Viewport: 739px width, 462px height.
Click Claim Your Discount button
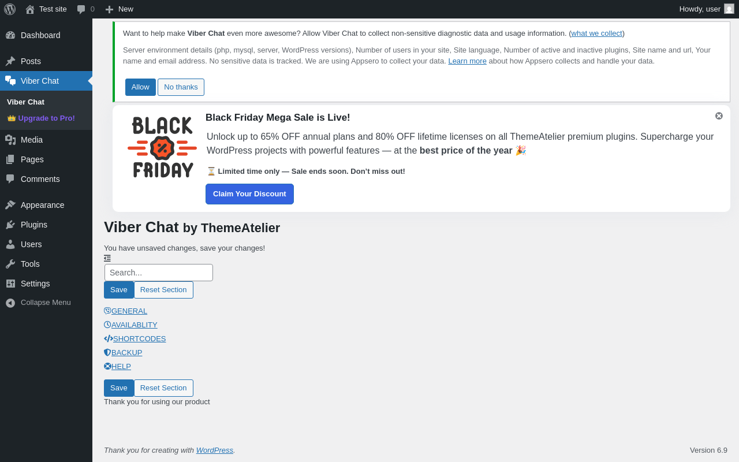point(249,194)
